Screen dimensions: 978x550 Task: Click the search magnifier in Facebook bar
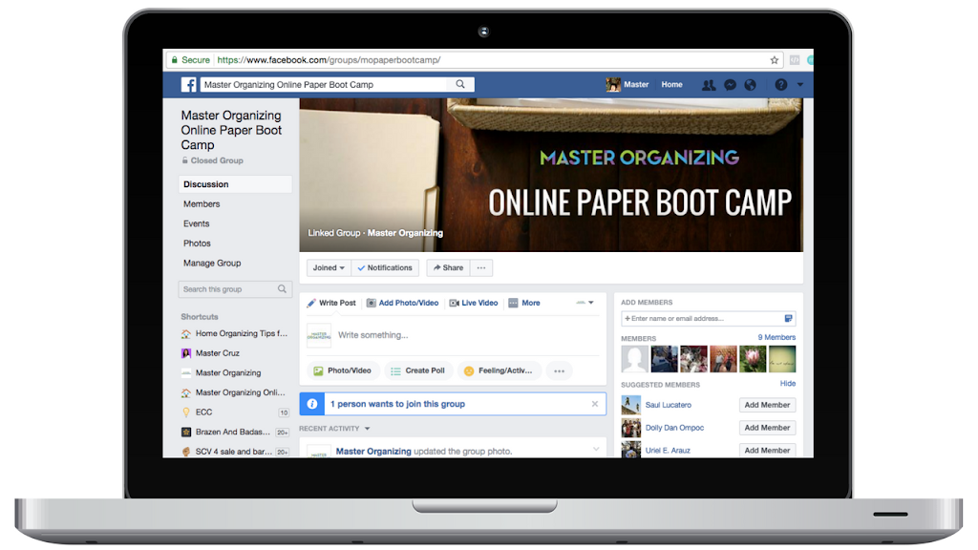point(460,84)
